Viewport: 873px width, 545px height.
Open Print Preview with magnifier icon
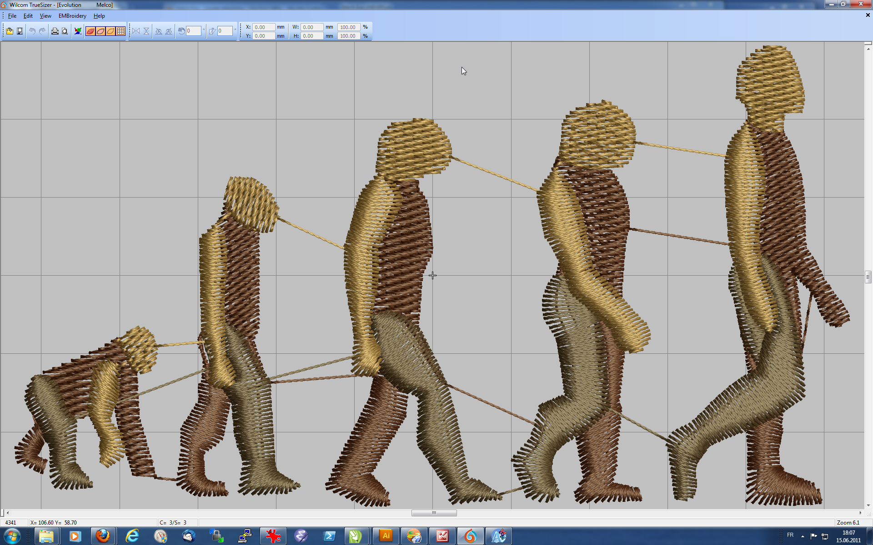(65, 31)
